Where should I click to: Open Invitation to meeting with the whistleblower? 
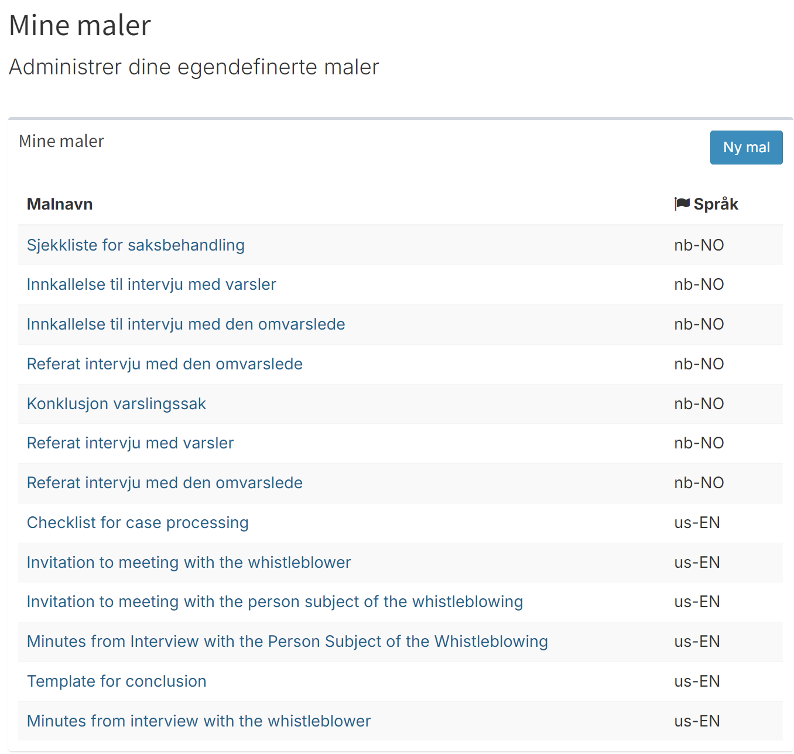click(x=189, y=563)
